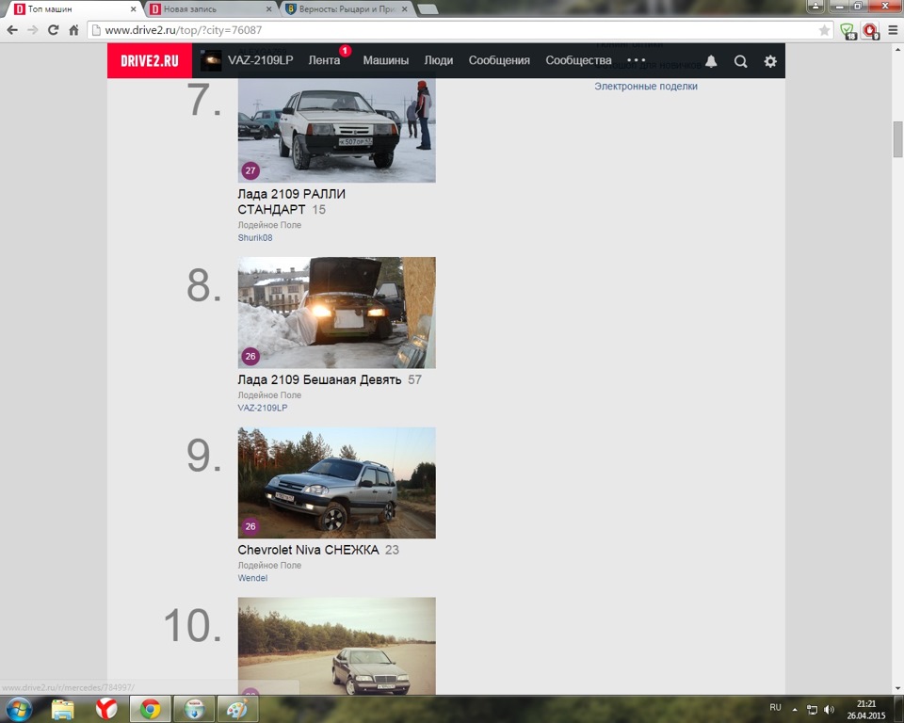Screen dimensions: 904x723
Task: Click VAZ-2109LP username in header
Action: [260, 60]
